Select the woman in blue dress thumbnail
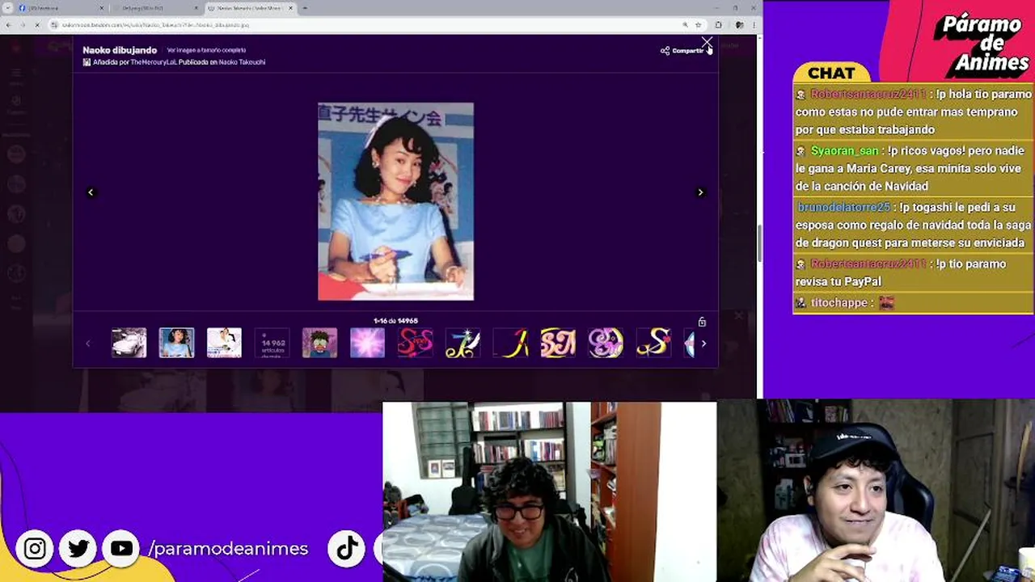Image resolution: width=1035 pixels, height=582 pixels. (x=176, y=344)
